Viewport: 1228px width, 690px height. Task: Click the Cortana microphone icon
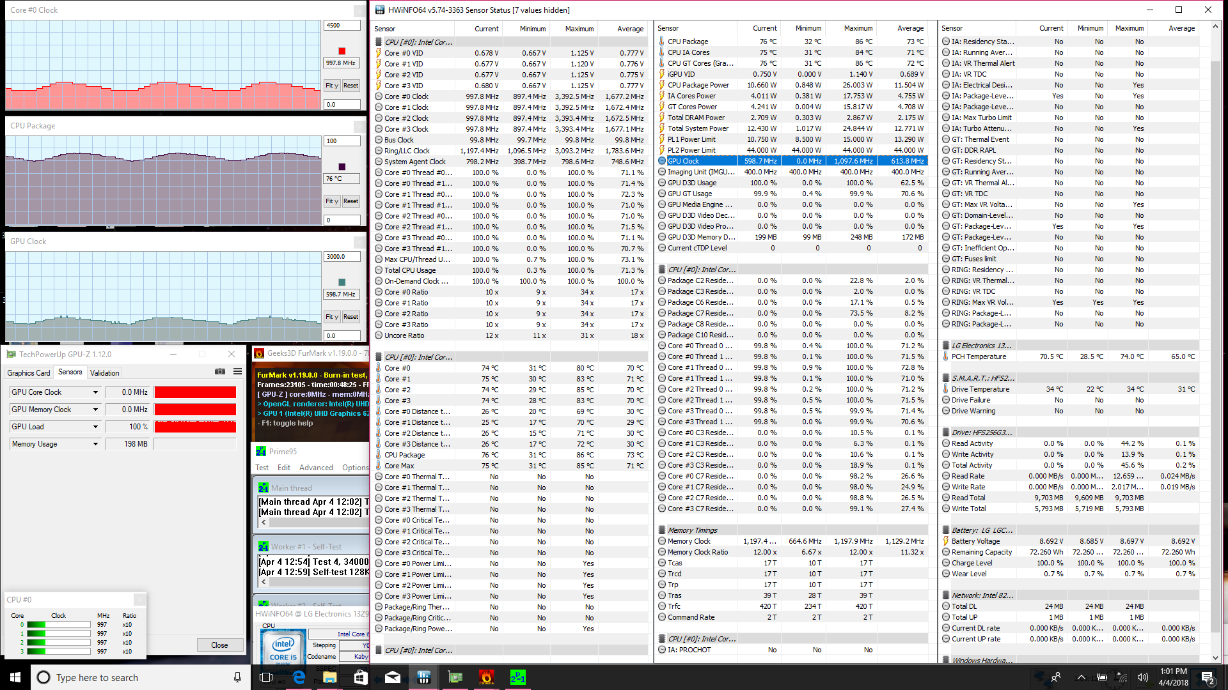[237, 677]
